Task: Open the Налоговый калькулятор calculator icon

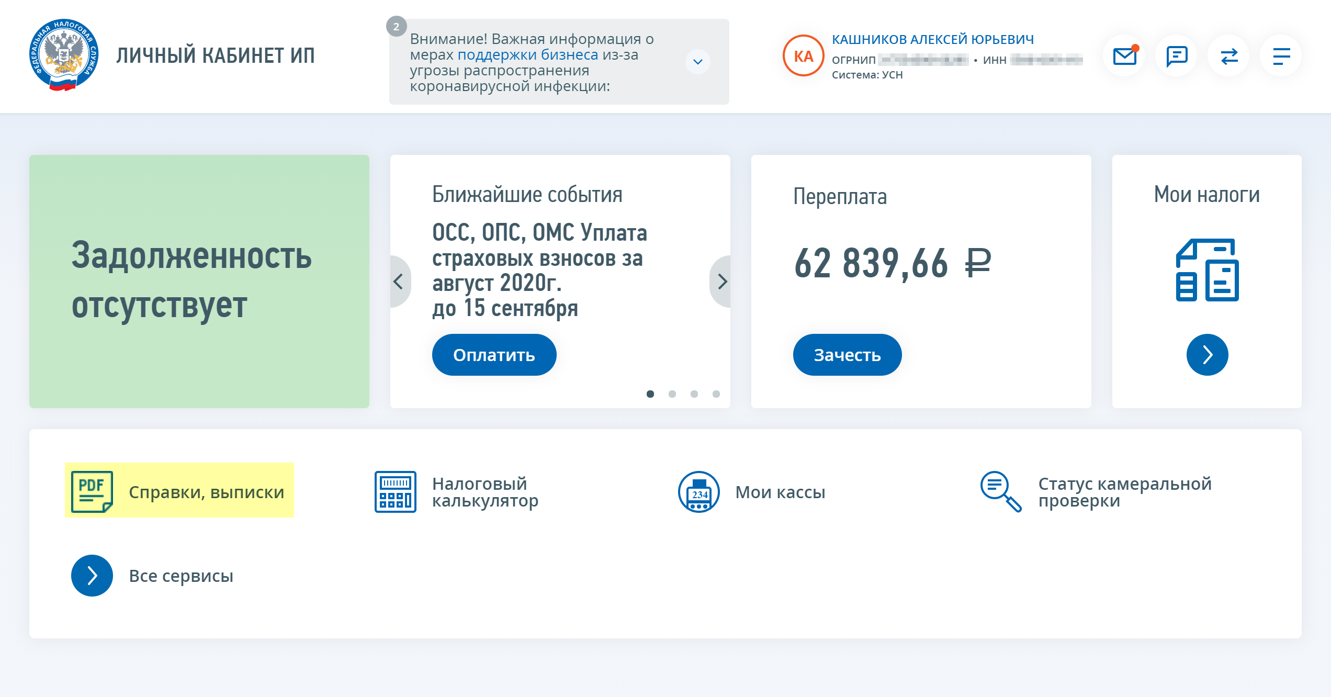Action: click(x=396, y=491)
